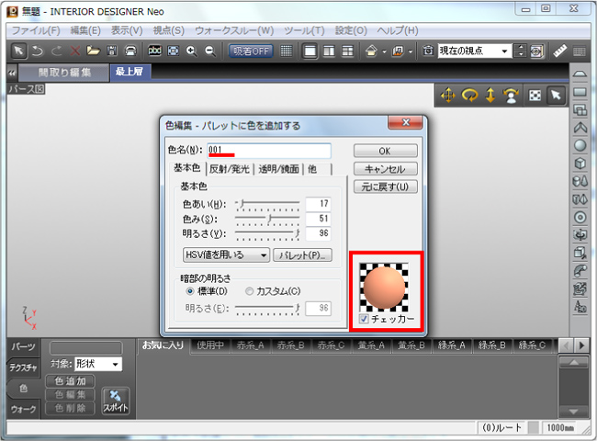
Task: Click the スポイト eyedropper tool
Action: (115, 401)
